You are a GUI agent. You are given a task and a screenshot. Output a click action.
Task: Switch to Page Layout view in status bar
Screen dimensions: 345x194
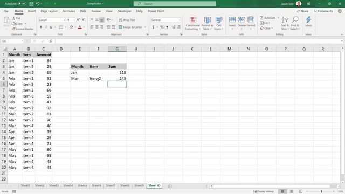click(x=292, y=191)
